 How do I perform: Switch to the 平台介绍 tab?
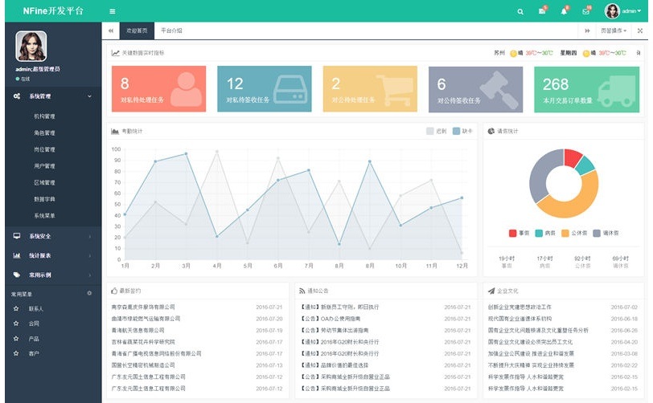171,31
